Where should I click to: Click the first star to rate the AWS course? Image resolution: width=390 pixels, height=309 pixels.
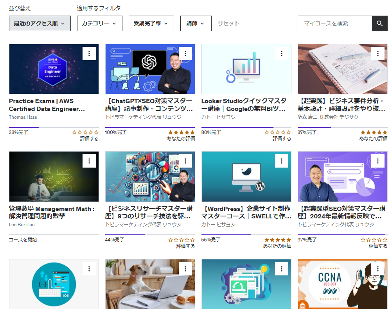point(75,132)
